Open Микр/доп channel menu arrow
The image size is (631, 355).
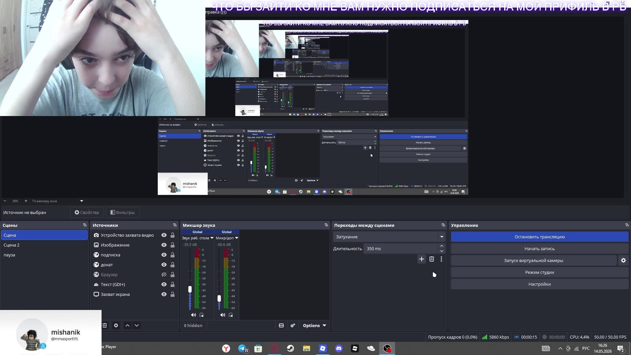coord(236,238)
